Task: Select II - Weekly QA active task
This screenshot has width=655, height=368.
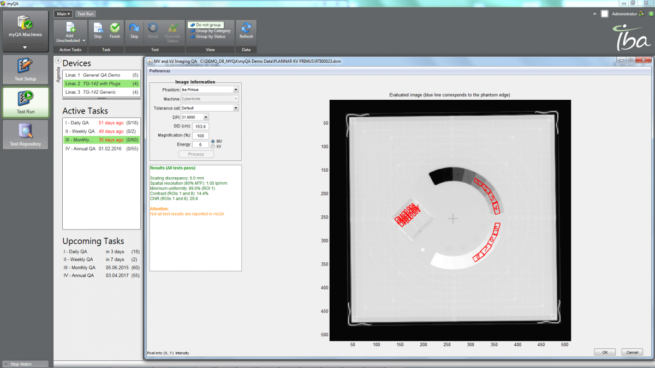Action: [102, 131]
